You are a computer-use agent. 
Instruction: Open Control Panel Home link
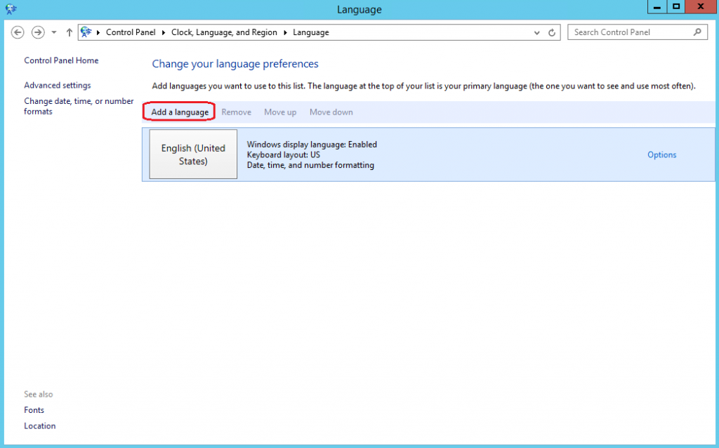61,60
